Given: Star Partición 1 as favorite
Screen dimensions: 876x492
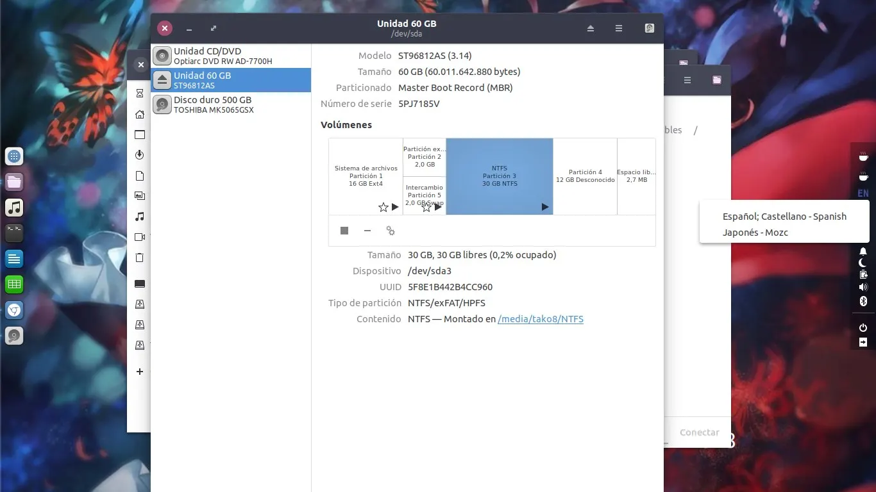Looking at the screenshot, I should 383,207.
